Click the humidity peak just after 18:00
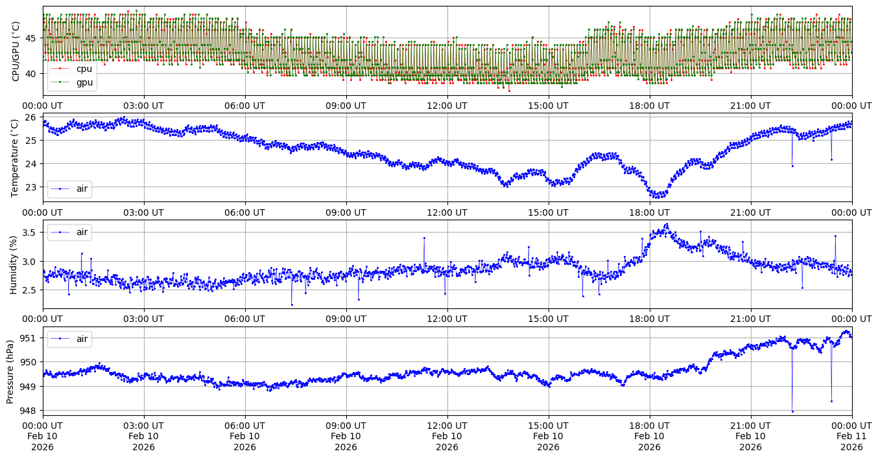Viewport: 878px width, 458px height. [666, 225]
